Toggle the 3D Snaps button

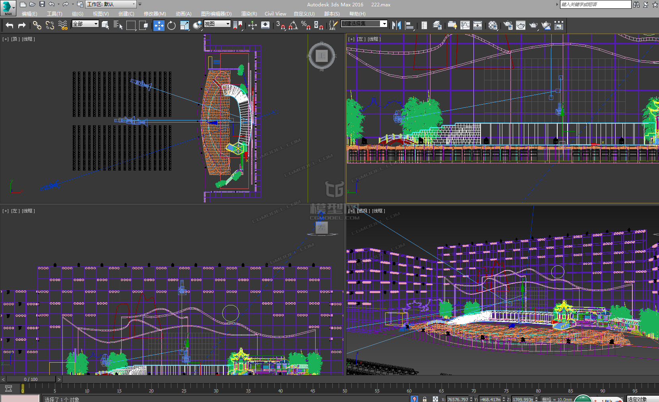(x=280, y=26)
